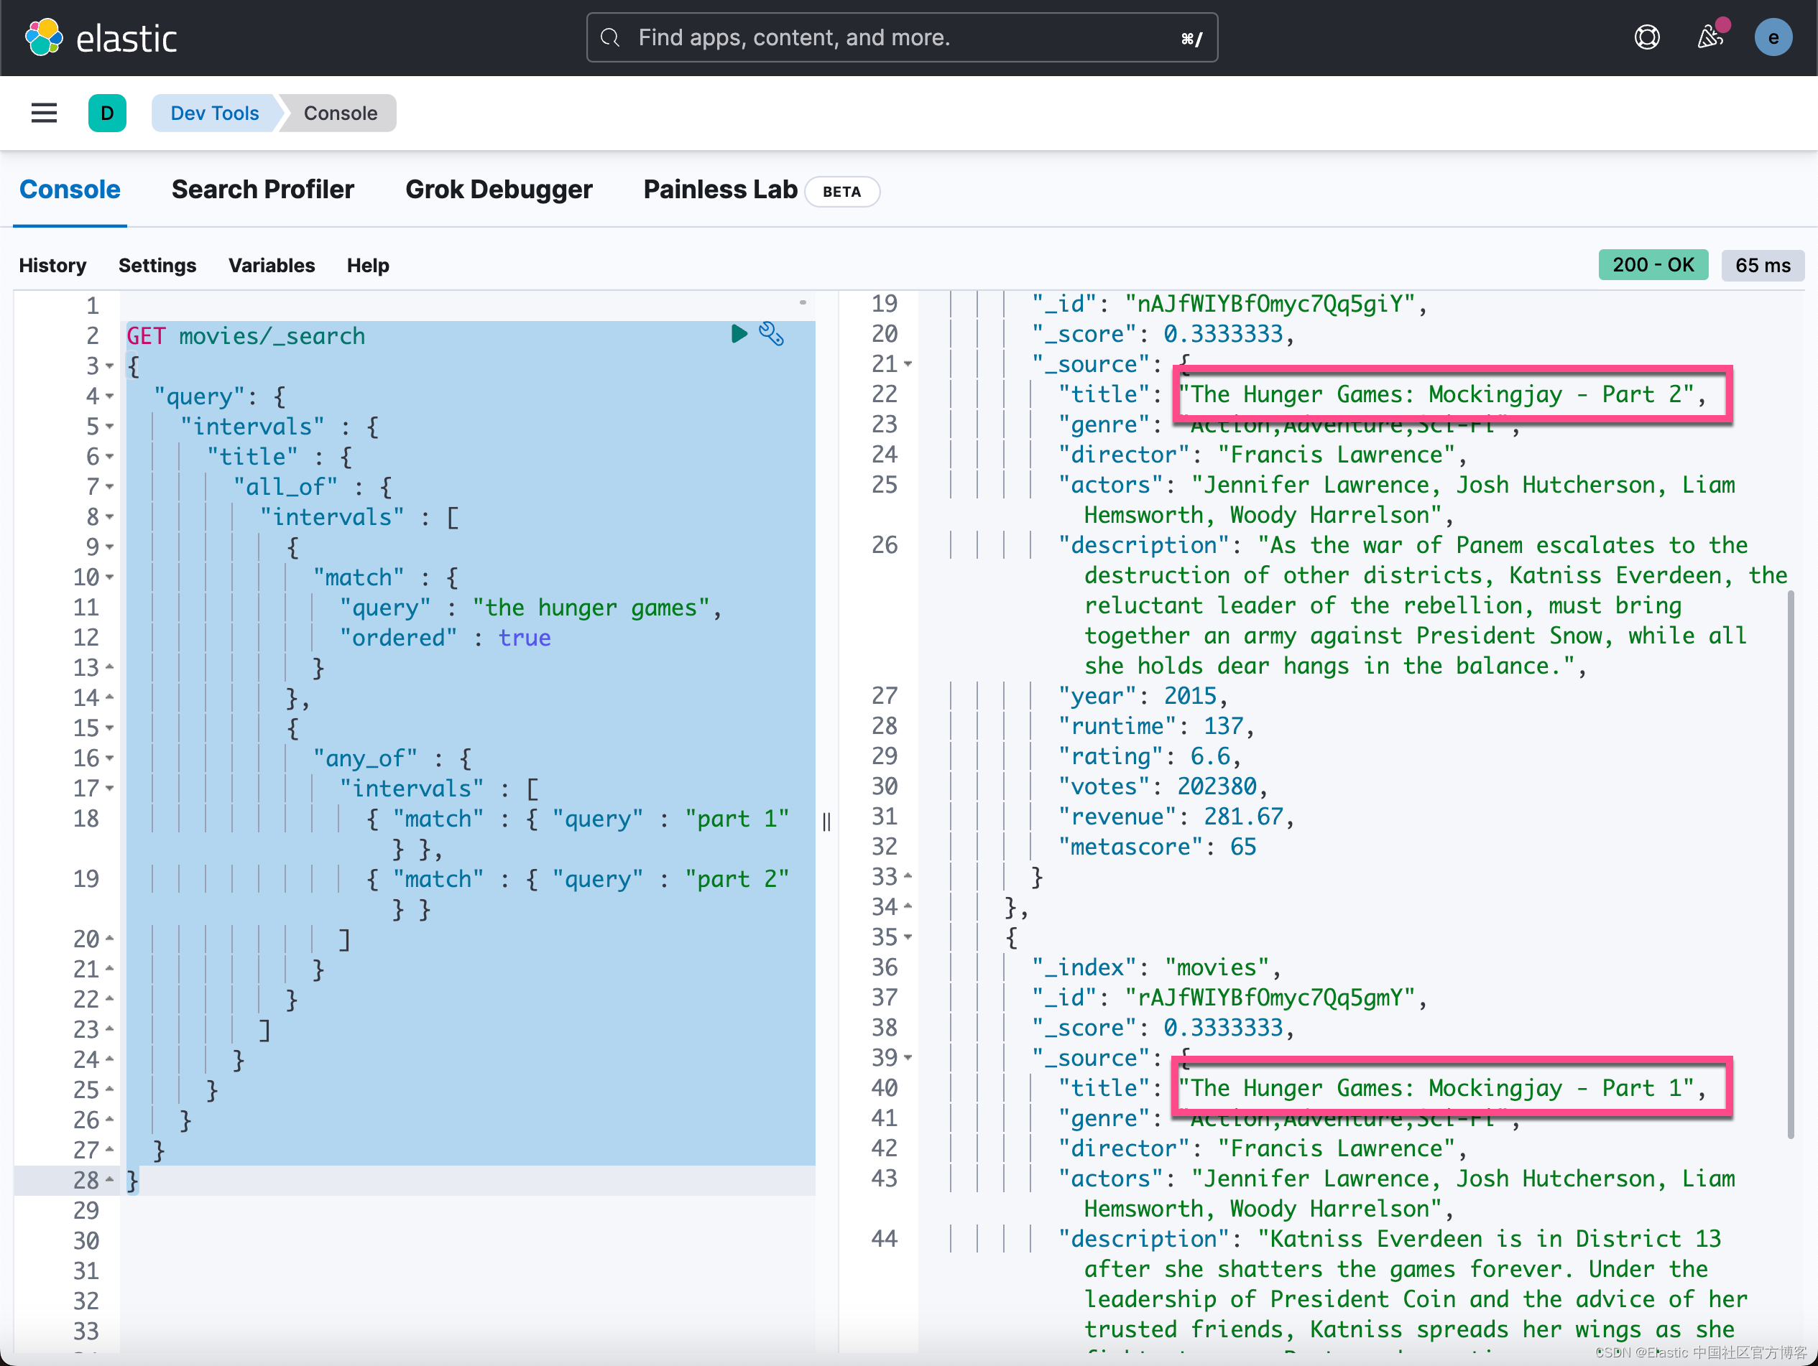Click the green D space avatar
This screenshot has width=1818, height=1366.
107,113
